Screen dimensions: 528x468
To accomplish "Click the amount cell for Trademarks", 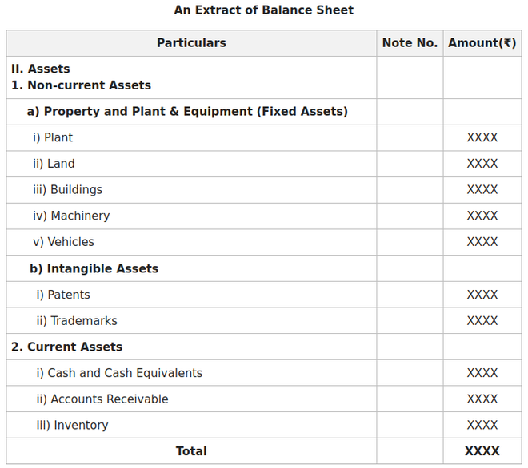I will click(482, 321).
